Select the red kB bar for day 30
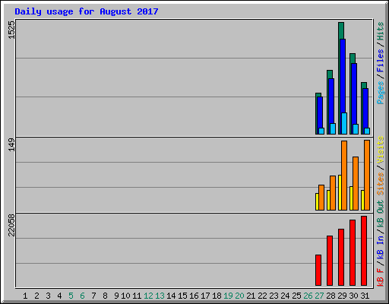This screenshot has width=389, height=304. point(353,252)
